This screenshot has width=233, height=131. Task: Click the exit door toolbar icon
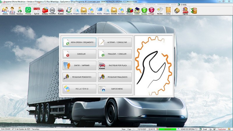[x=194, y=11]
